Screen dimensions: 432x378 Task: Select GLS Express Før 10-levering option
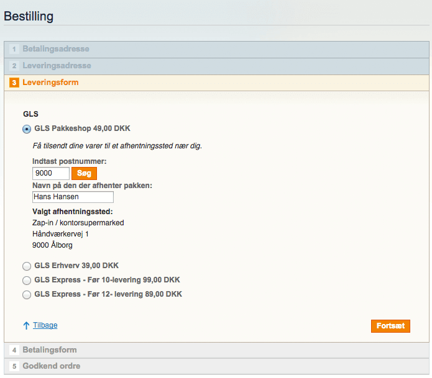tap(27, 280)
